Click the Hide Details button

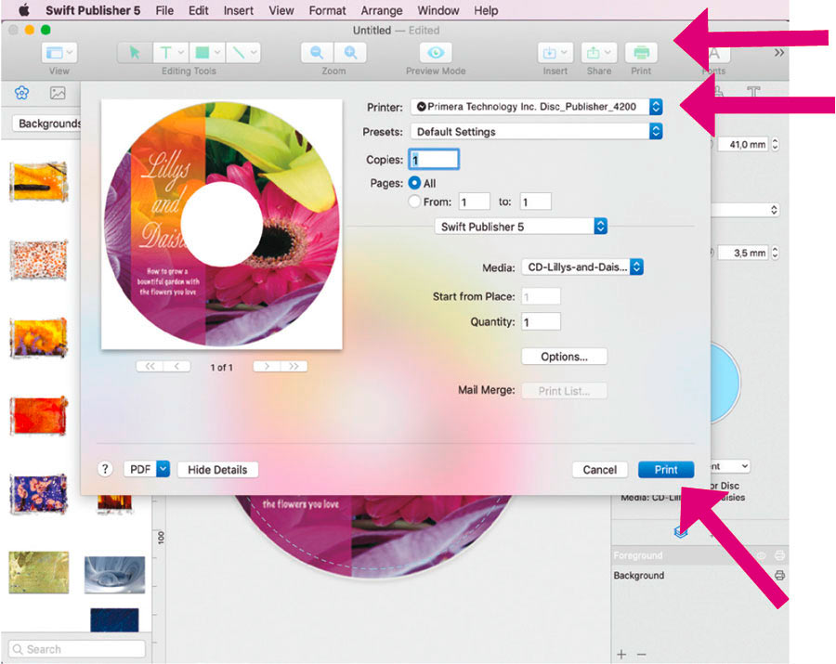(x=217, y=470)
